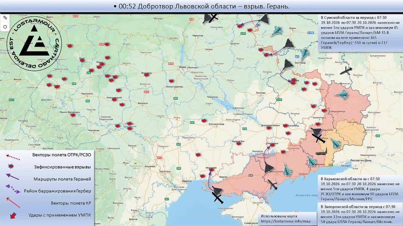403x226 pixels.
Task: Click the jet aircraft icon near Курск
Action: tap(277, 31)
